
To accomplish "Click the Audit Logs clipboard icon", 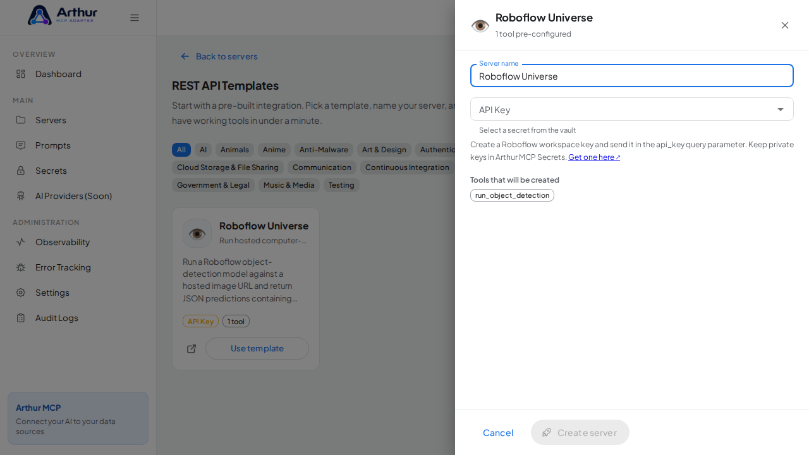I will [21, 318].
